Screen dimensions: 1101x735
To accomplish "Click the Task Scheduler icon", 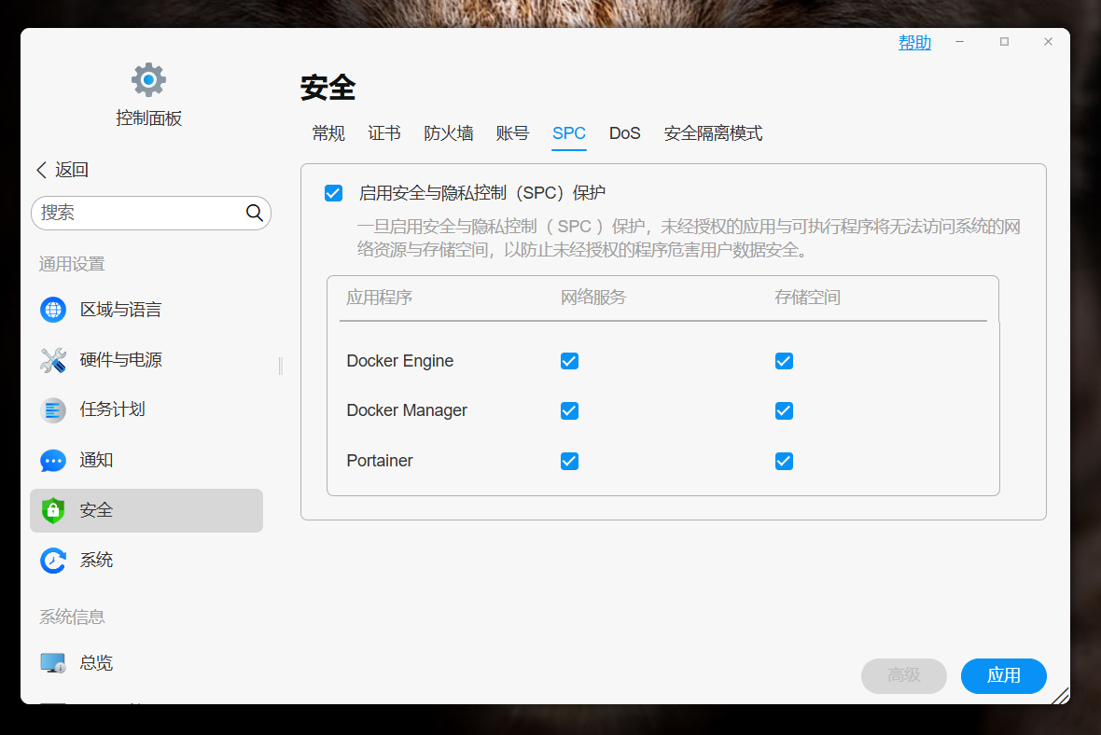I will coord(53,410).
